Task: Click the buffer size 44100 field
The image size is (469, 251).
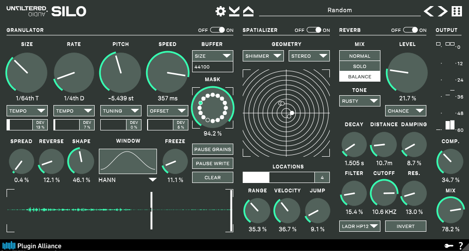Action: pos(213,67)
